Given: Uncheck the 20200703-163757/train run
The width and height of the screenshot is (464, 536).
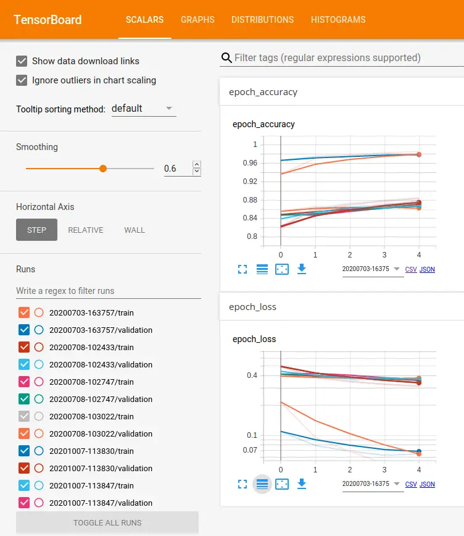Looking at the screenshot, I should [25, 312].
